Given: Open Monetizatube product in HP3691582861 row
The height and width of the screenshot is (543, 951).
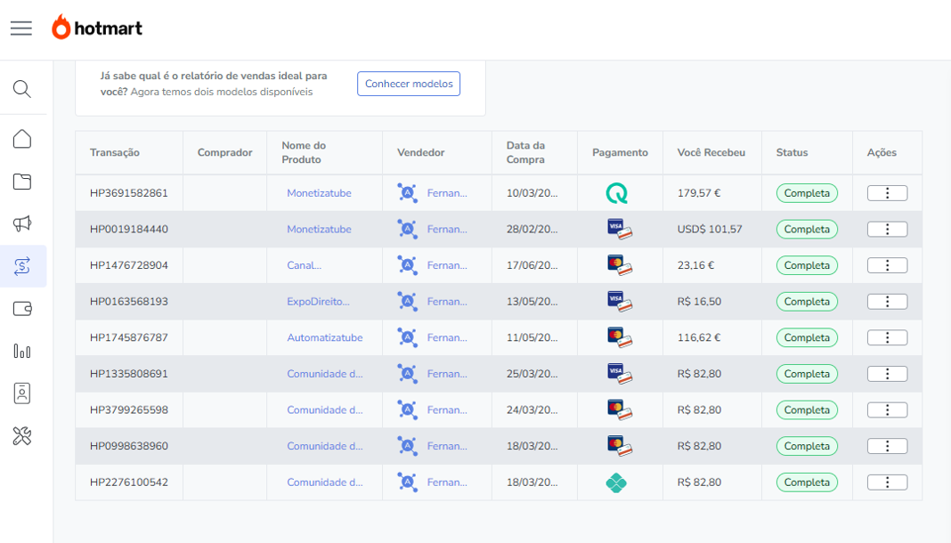Looking at the screenshot, I should pyautogui.click(x=319, y=193).
